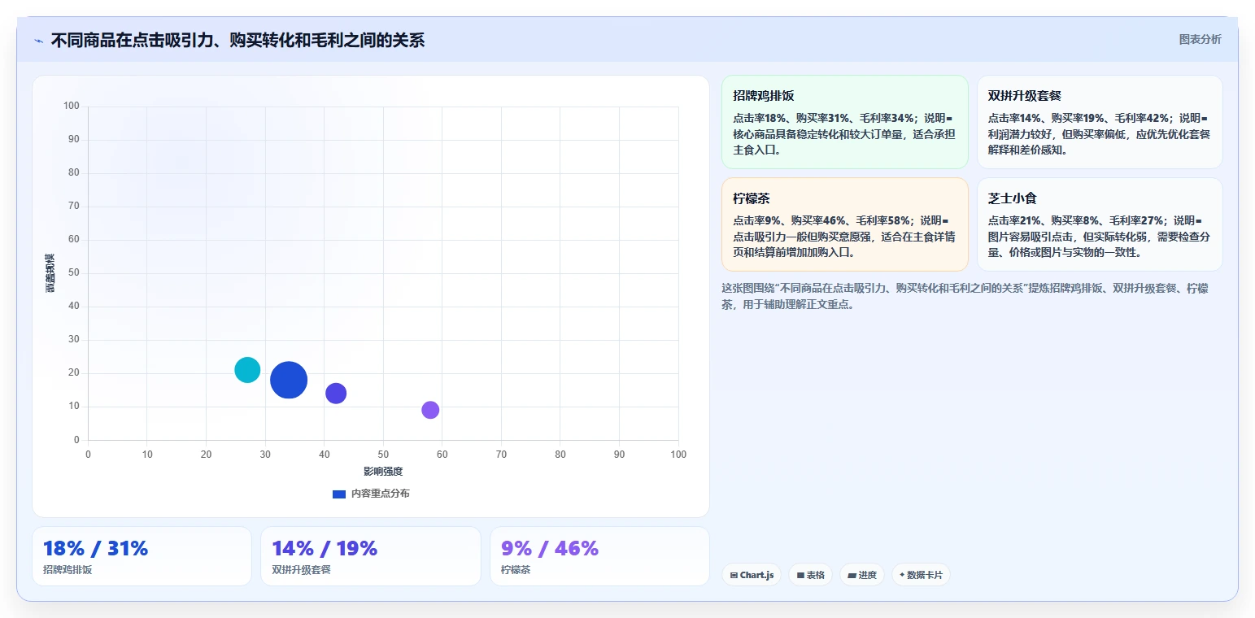Click the icon in the 表格 tag
This screenshot has height=618, width=1255.
[x=800, y=575]
